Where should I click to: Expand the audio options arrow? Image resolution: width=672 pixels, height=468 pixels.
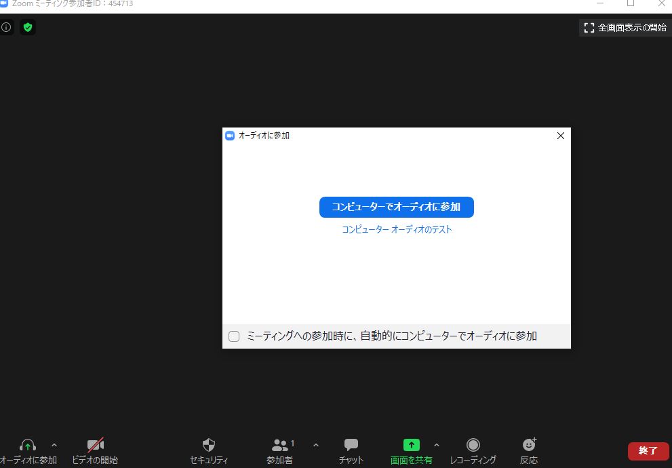pyautogui.click(x=54, y=445)
